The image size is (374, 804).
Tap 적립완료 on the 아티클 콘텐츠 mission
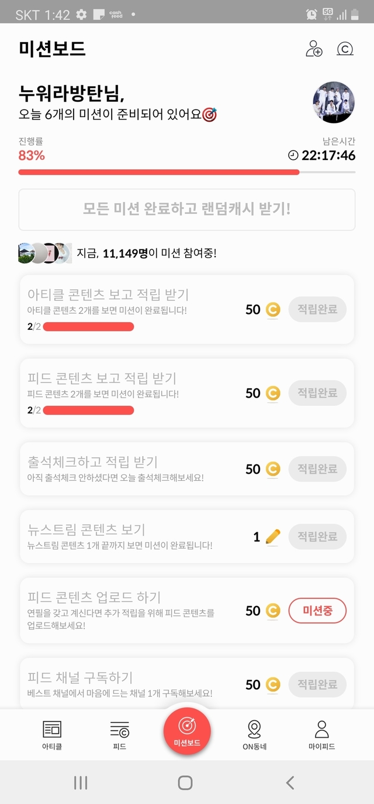(317, 309)
